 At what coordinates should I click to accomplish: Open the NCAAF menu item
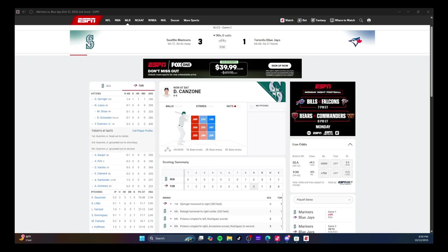pos(139,20)
